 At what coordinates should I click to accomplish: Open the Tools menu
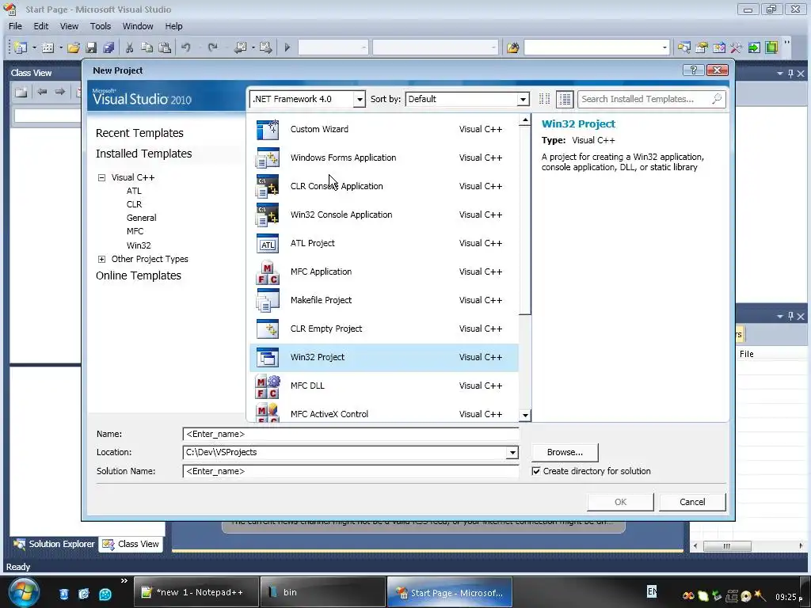point(101,26)
